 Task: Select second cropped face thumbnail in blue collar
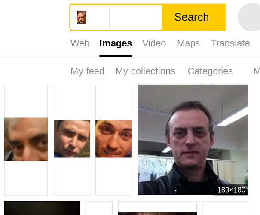point(72,139)
